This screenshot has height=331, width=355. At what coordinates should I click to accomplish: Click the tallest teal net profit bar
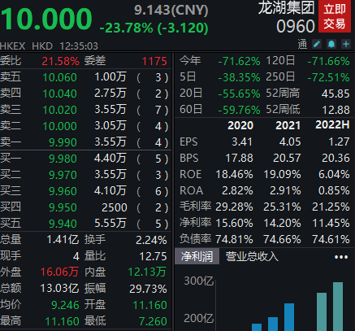[338, 307]
